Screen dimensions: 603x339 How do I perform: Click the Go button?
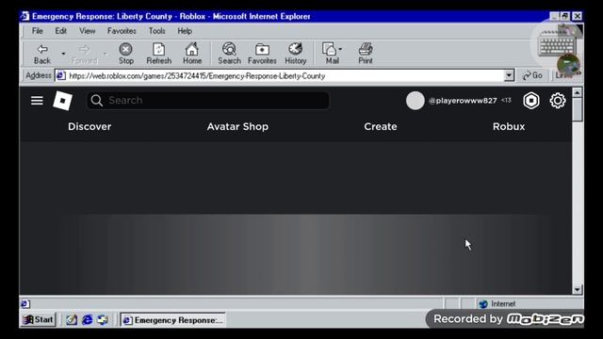point(532,75)
